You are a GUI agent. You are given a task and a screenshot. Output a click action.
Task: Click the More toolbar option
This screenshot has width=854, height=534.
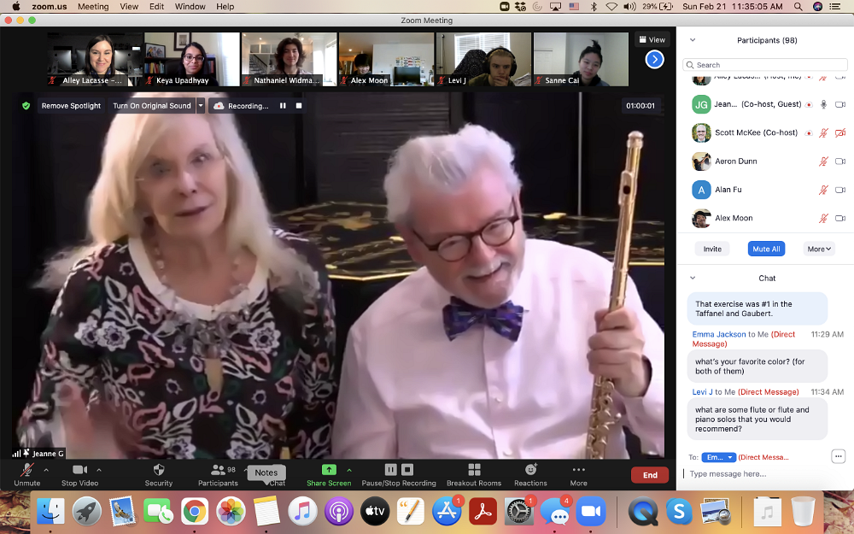pyautogui.click(x=578, y=474)
